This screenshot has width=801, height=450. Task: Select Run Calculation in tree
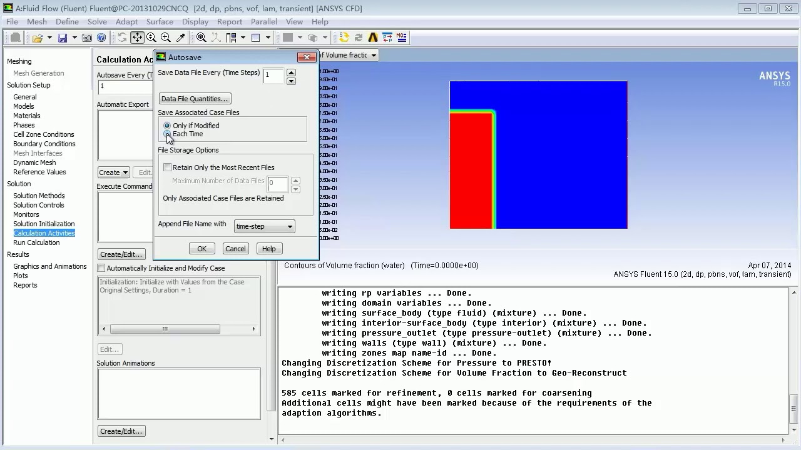click(36, 242)
